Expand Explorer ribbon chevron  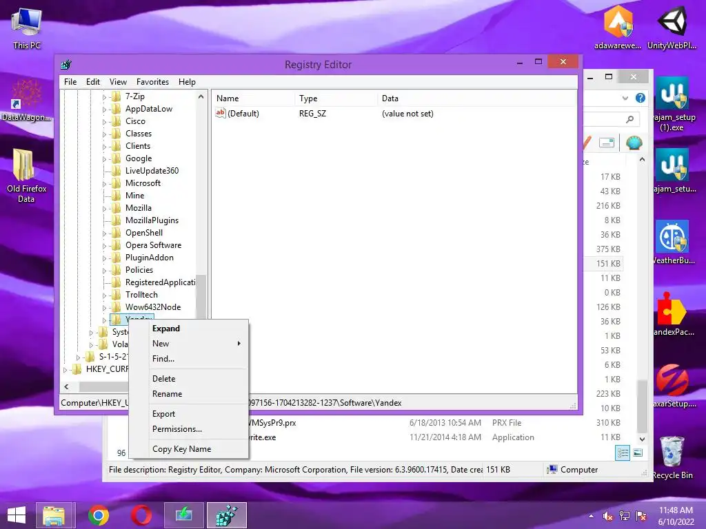(625, 98)
